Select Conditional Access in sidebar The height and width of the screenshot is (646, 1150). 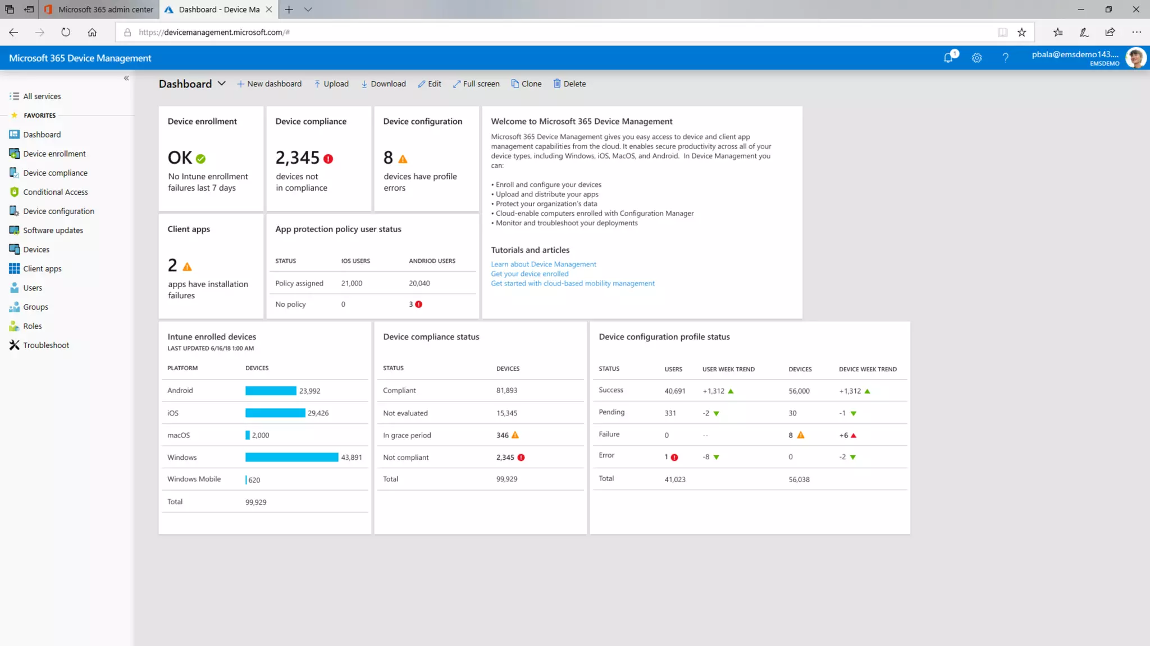pyautogui.click(x=55, y=192)
